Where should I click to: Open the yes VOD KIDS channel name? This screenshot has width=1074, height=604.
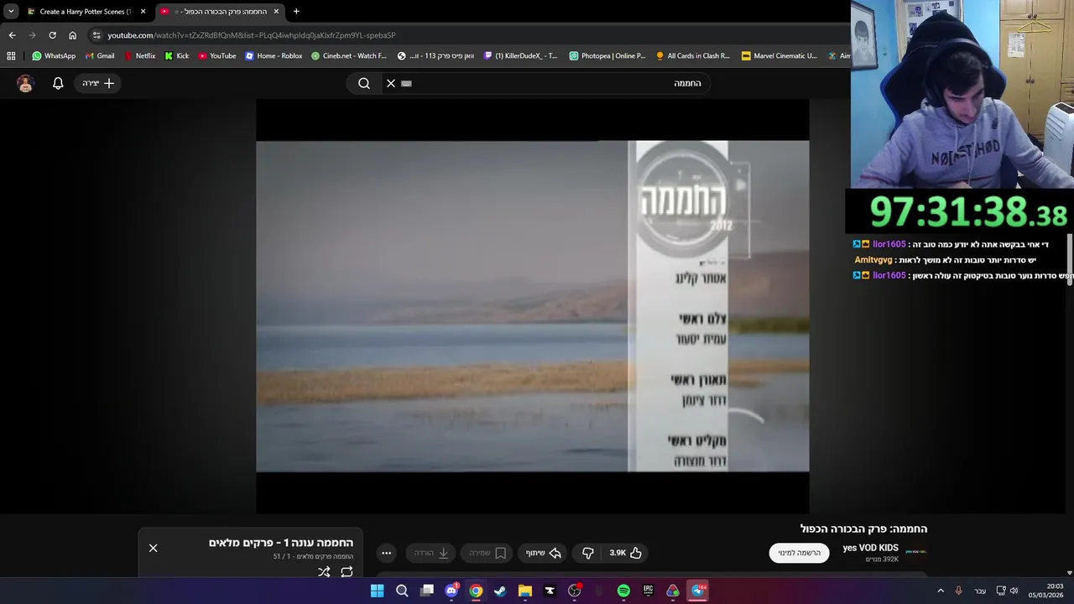coord(870,548)
